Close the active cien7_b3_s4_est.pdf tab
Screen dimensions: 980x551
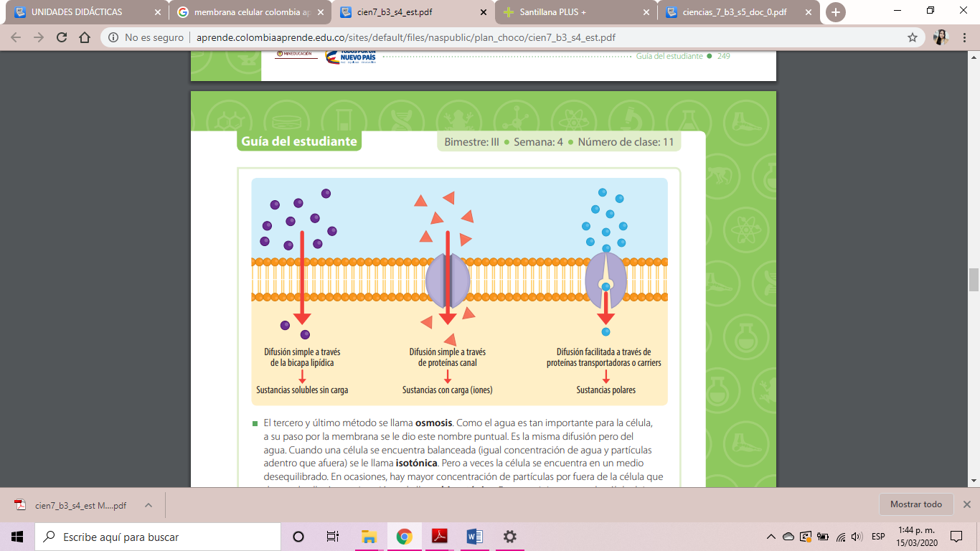[x=484, y=12]
